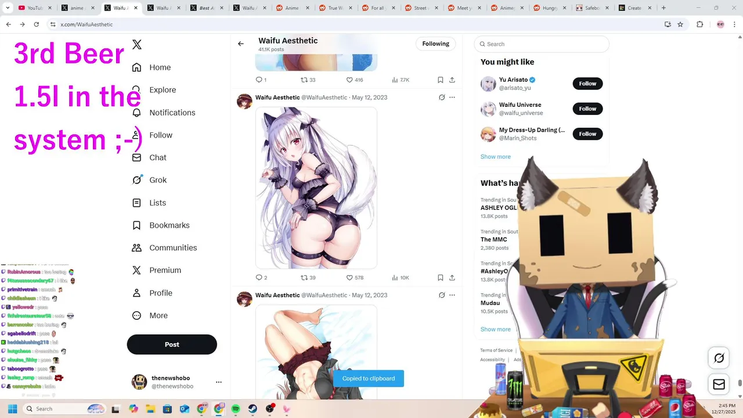Follow My Dress-Up Darling account
743x418 pixels.
click(587, 134)
